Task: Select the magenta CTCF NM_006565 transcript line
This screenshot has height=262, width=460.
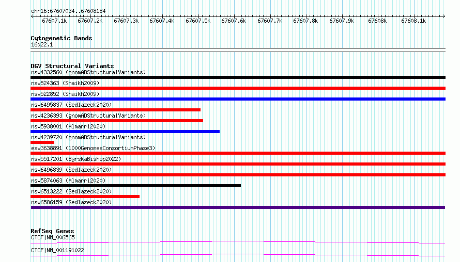Action: point(238,242)
